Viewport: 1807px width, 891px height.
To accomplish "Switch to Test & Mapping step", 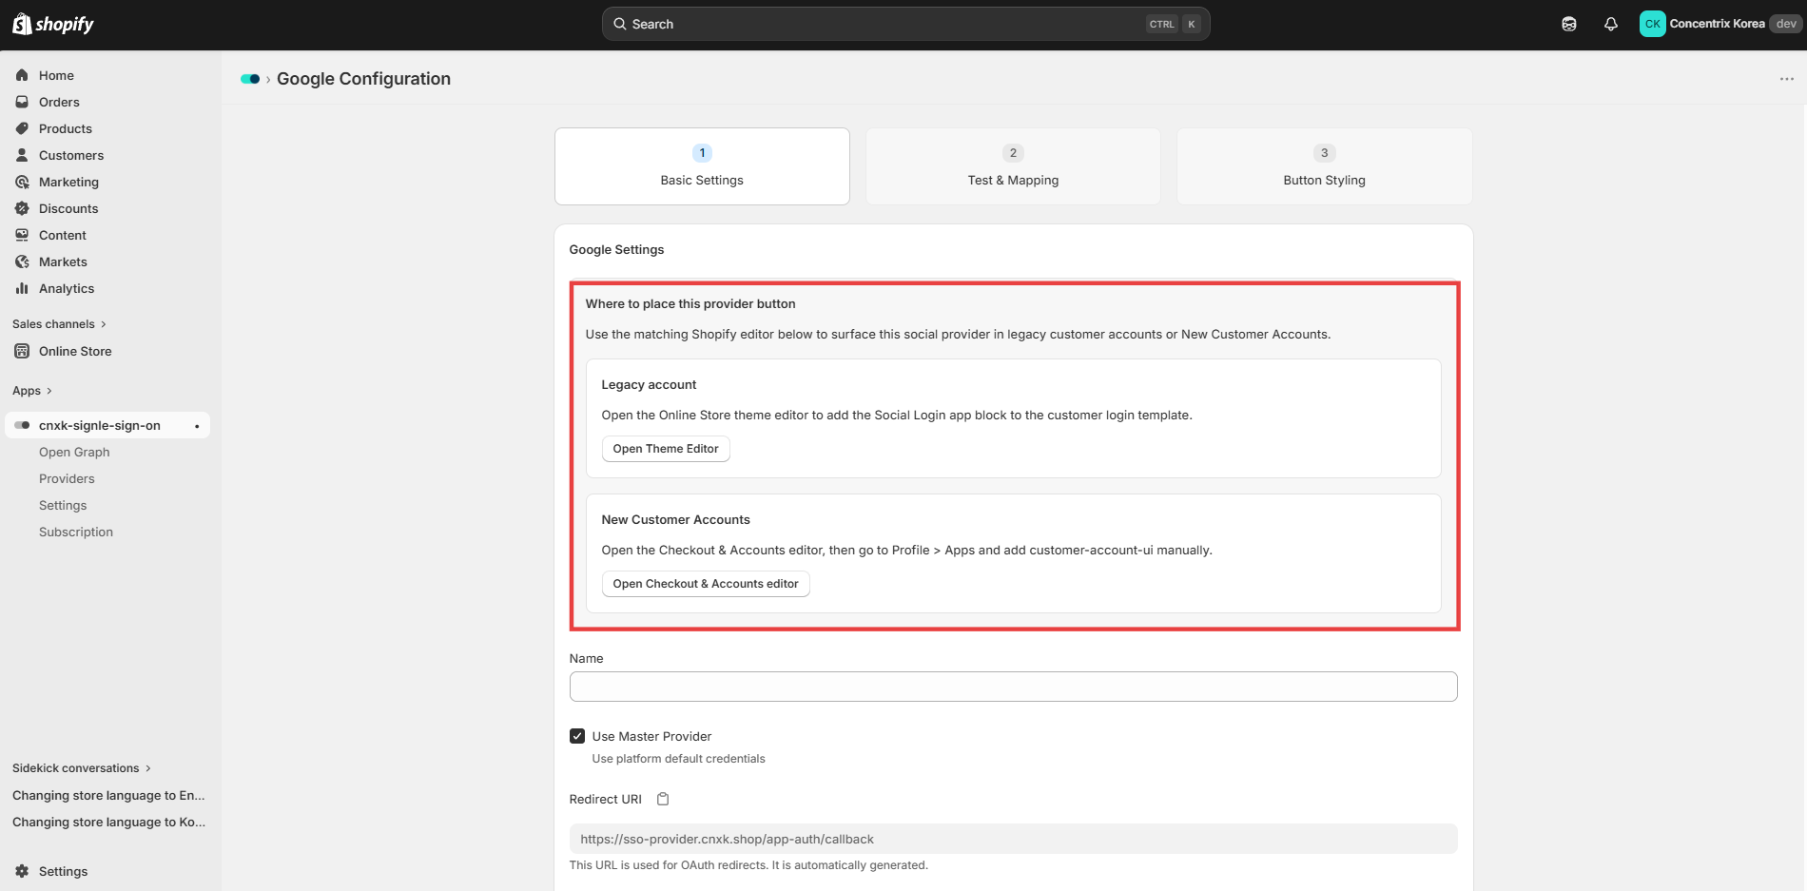I will [x=1013, y=166].
